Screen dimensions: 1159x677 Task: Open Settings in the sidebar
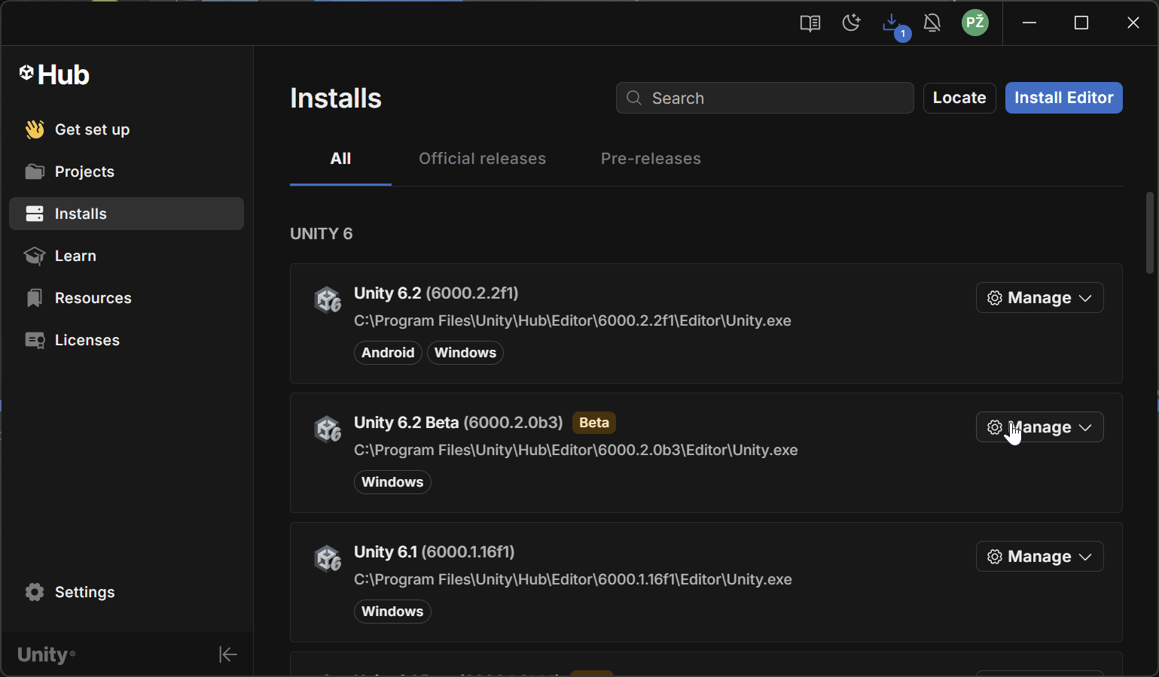coord(84,592)
